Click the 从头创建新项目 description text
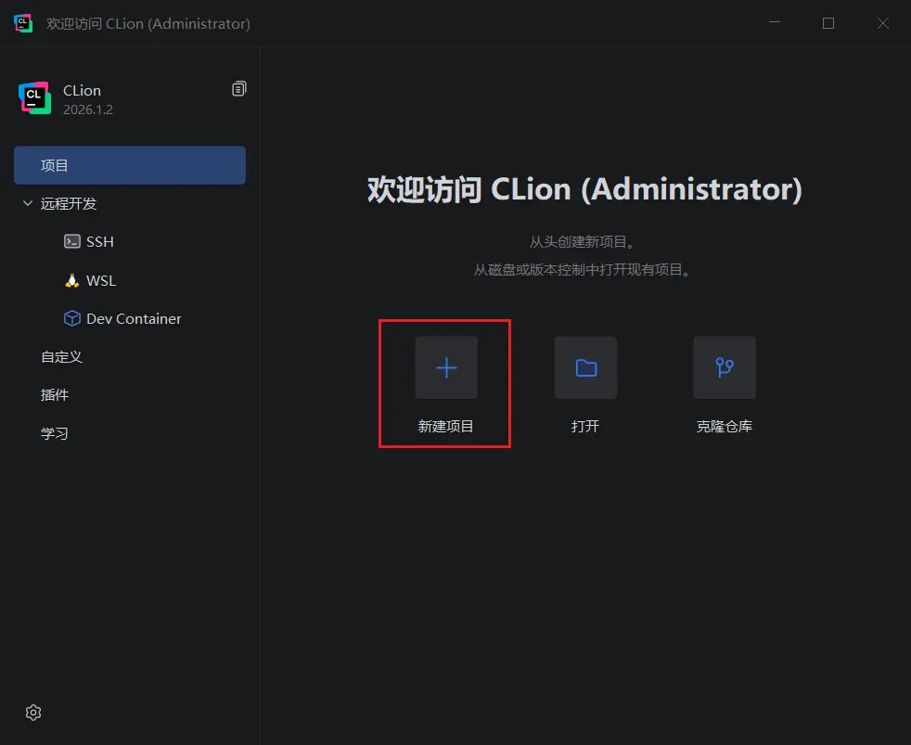 point(582,242)
